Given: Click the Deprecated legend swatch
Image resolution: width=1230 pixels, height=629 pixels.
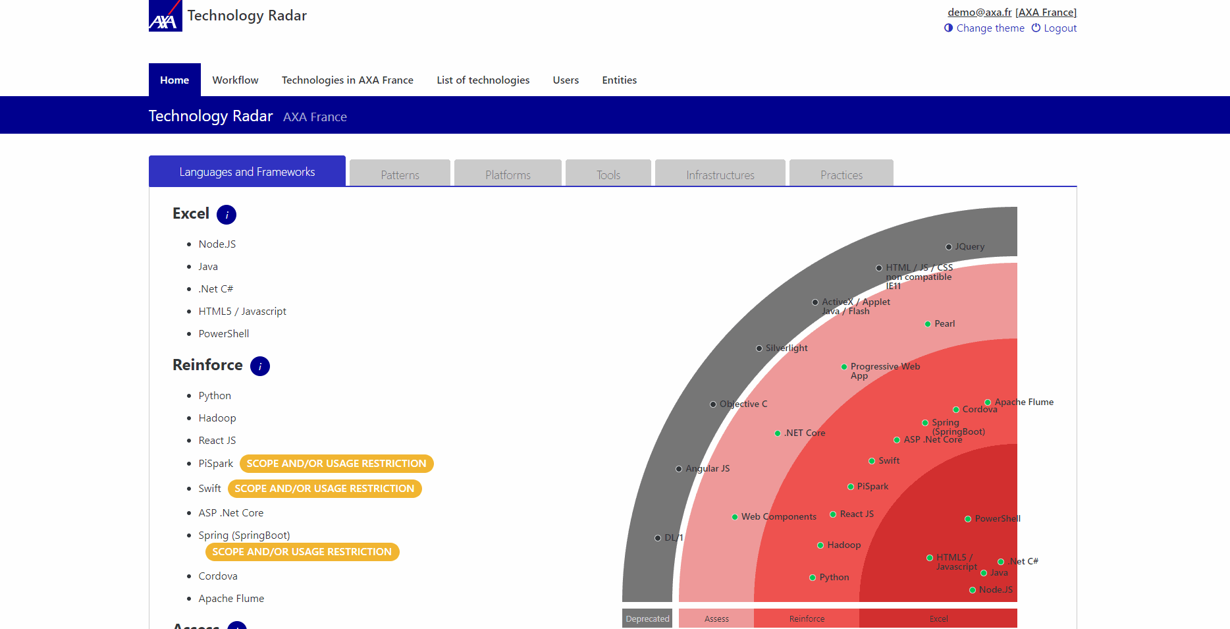Looking at the screenshot, I should (x=647, y=618).
